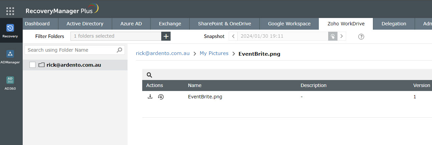This screenshot has width=432, height=145.
Task: Click the Name column header
Action: 195,85
